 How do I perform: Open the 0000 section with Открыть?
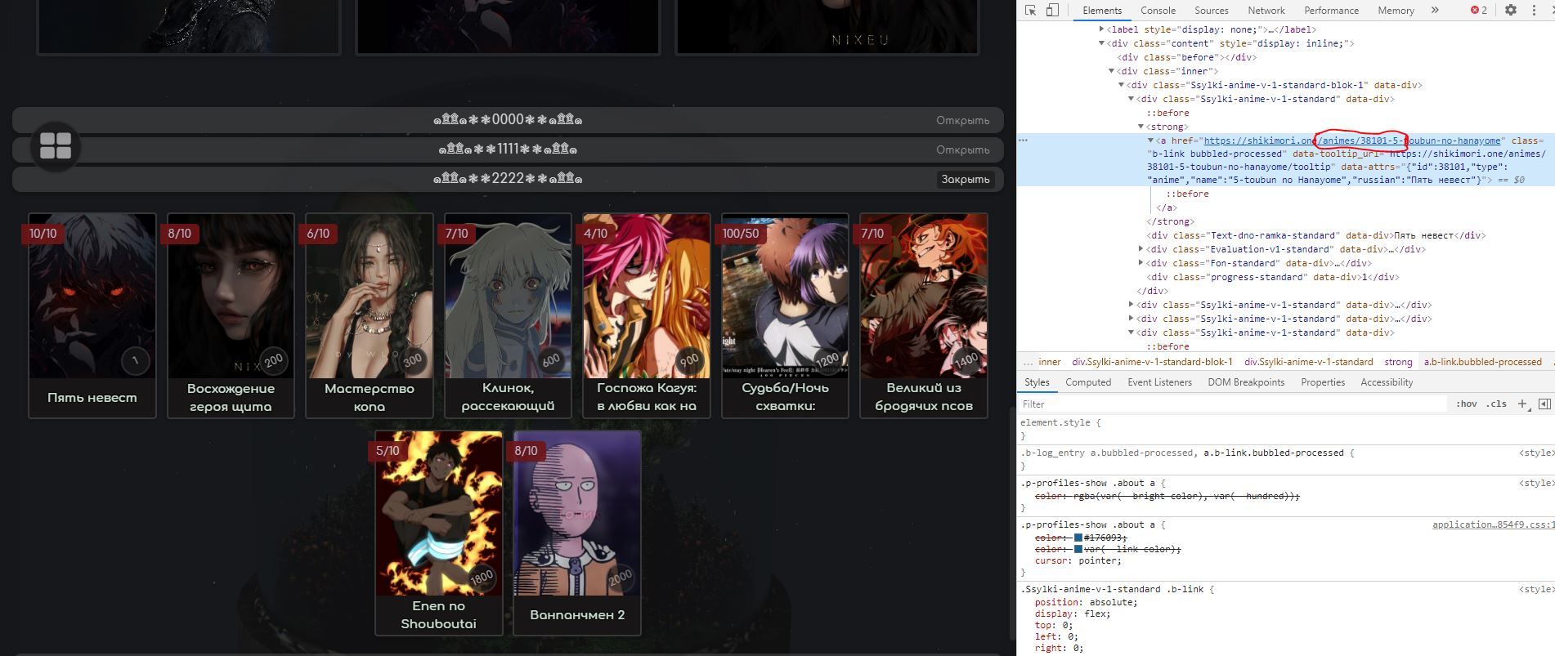[x=962, y=121]
